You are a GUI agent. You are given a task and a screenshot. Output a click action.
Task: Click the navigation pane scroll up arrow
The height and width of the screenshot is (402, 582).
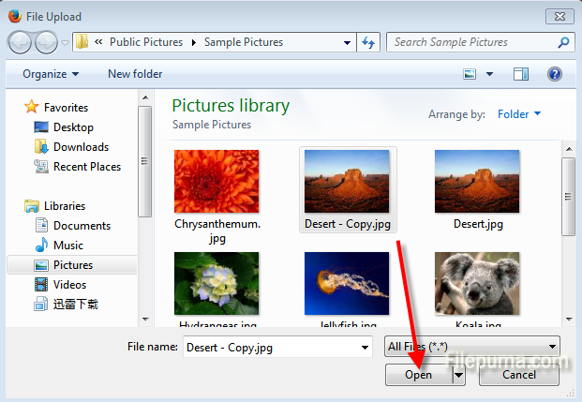(x=145, y=97)
